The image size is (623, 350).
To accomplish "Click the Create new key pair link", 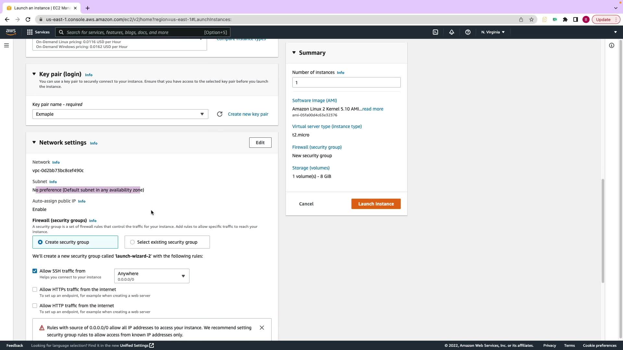I will (x=248, y=114).
